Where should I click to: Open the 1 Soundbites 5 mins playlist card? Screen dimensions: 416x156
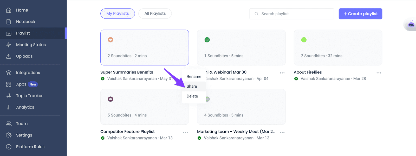pyautogui.click(x=241, y=47)
